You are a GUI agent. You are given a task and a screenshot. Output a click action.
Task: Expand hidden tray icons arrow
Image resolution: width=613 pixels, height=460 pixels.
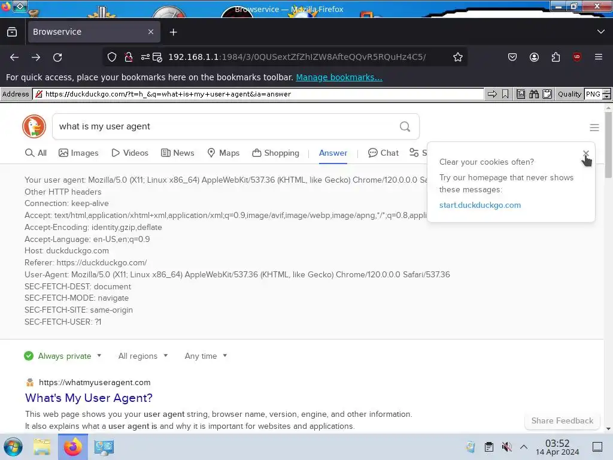(524, 447)
